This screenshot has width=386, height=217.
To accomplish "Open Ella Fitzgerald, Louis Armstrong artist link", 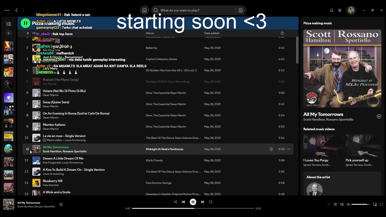I will [63, 163].
